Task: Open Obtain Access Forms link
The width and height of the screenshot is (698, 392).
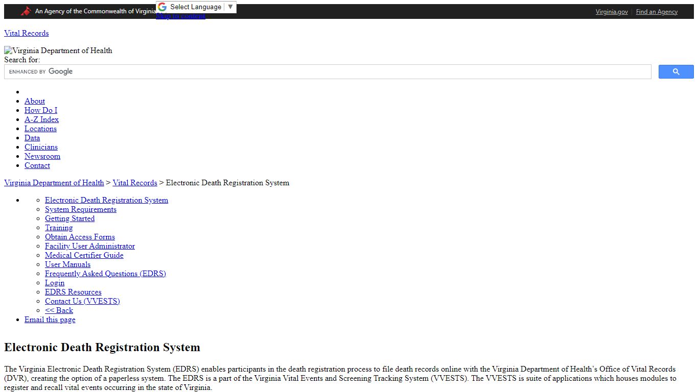Action: [x=80, y=237]
